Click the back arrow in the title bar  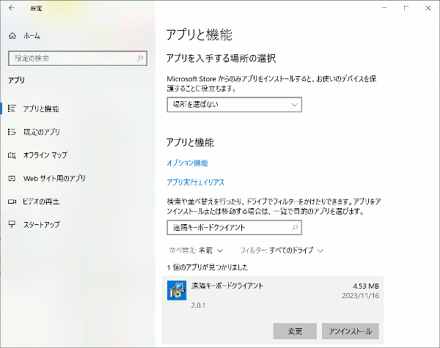tap(11, 8)
